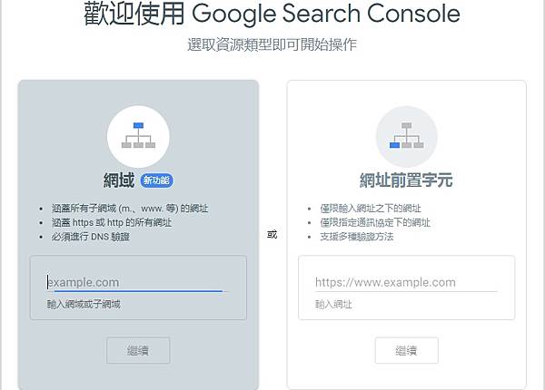The height and width of the screenshot is (390, 545).
Task: Click 繼續 button under 網址前置字元 card
Action: point(406,350)
